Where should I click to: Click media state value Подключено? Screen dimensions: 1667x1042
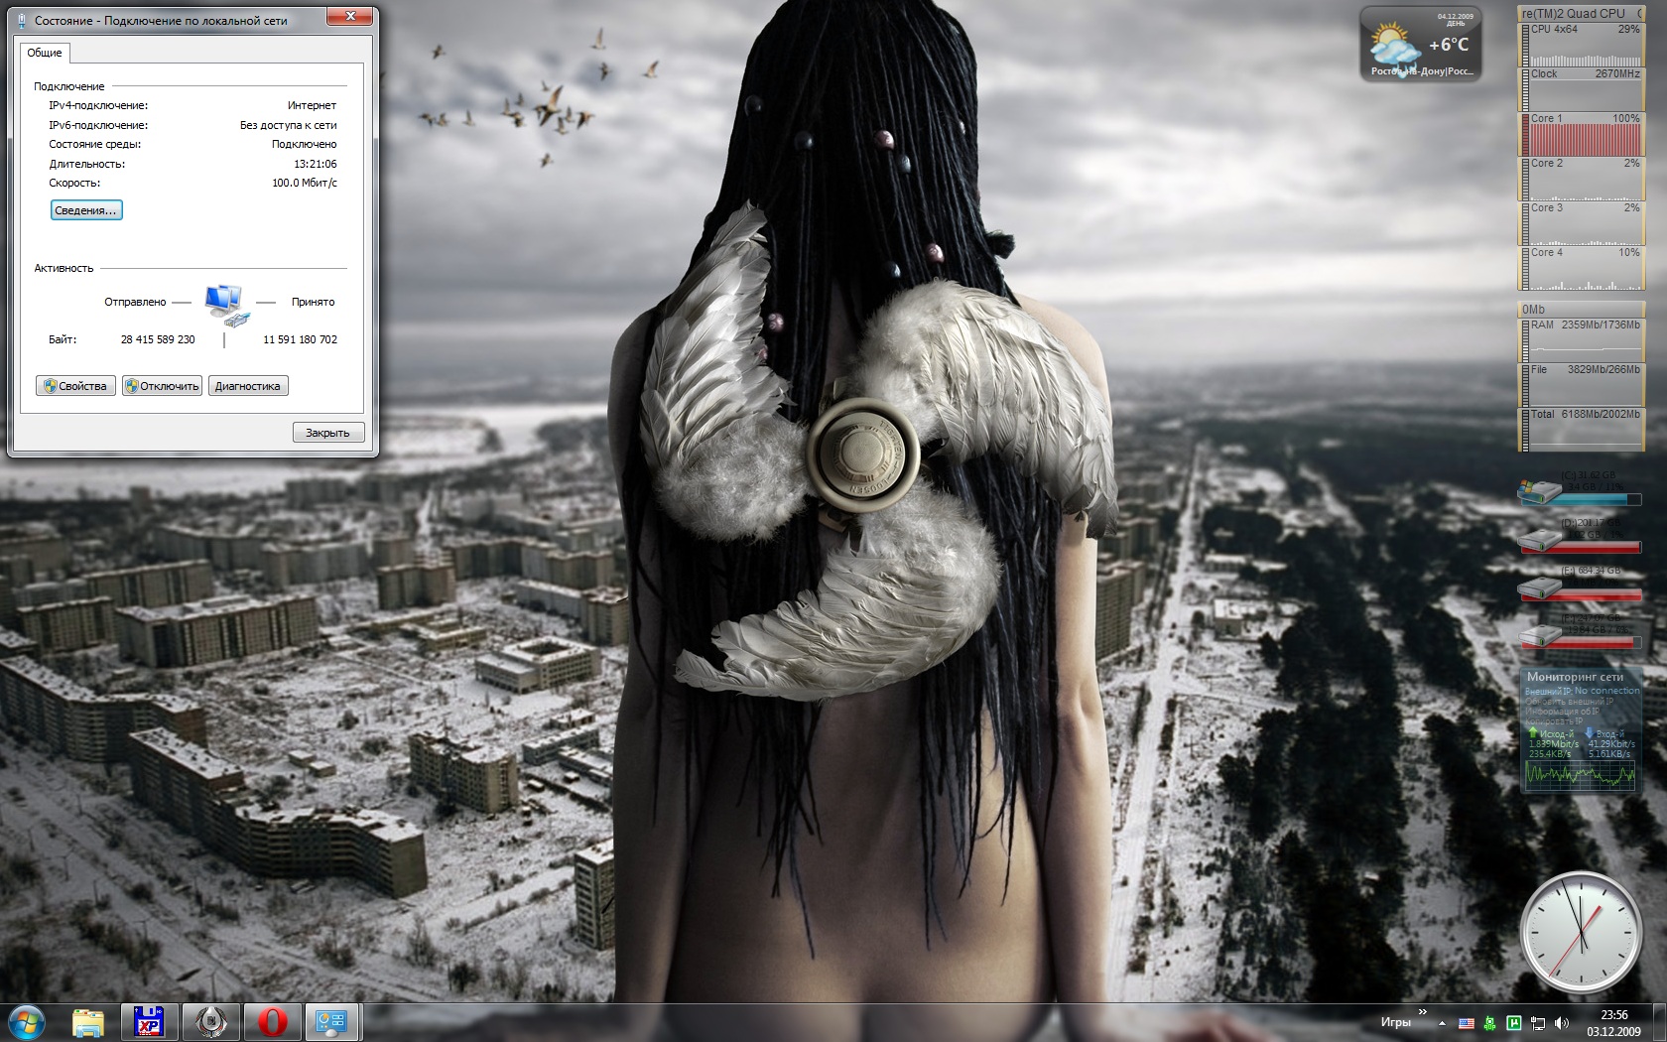pos(305,144)
